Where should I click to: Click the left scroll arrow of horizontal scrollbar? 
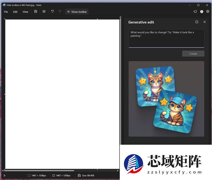click(x=3, y=170)
